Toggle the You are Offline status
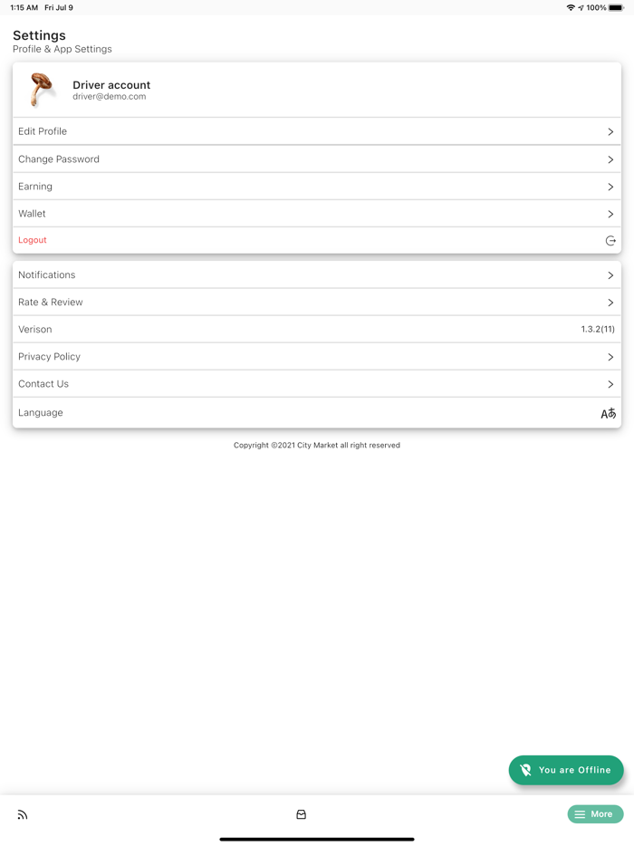The height and width of the screenshot is (846, 634). [x=566, y=770]
